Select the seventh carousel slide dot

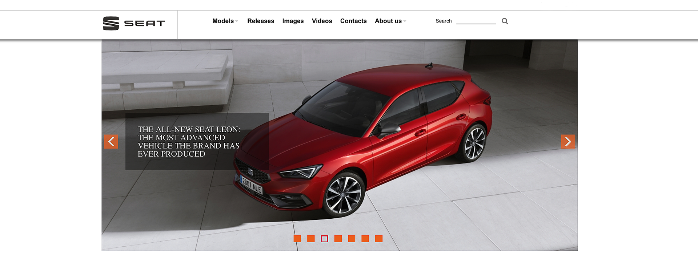point(379,239)
